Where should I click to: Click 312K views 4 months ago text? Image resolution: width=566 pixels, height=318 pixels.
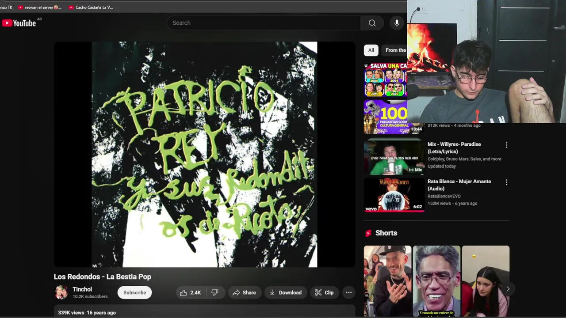[x=454, y=125]
